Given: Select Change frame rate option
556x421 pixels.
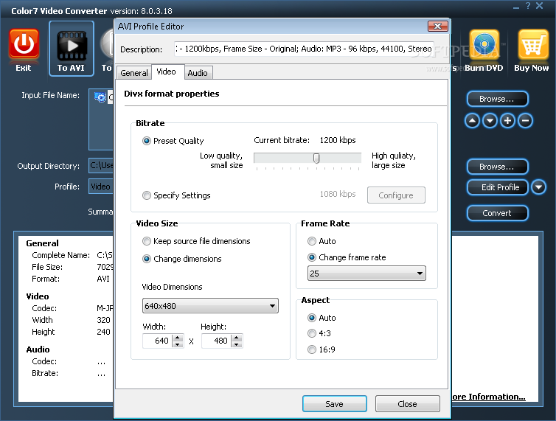Looking at the screenshot, I should [x=312, y=257].
